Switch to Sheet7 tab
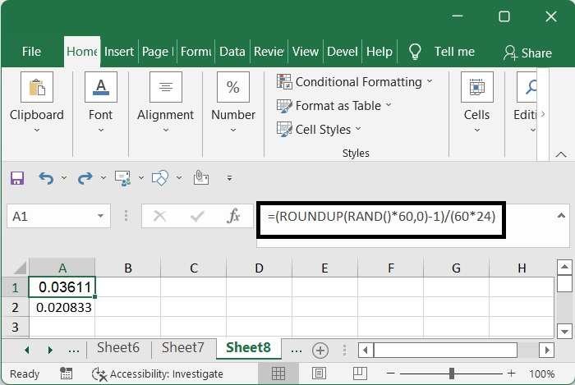This screenshot has width=575, height=385. 182,348
